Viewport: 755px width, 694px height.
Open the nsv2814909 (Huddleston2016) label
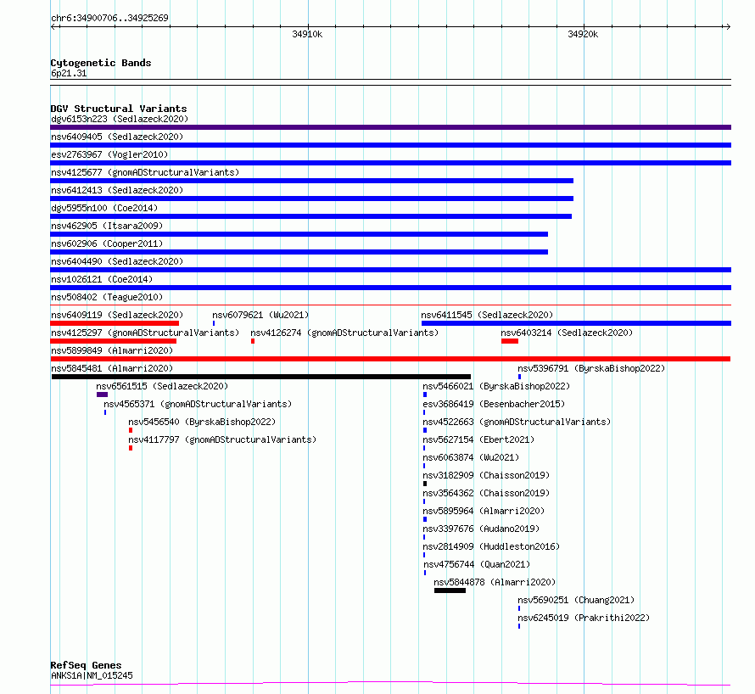(x=491, y=546)
